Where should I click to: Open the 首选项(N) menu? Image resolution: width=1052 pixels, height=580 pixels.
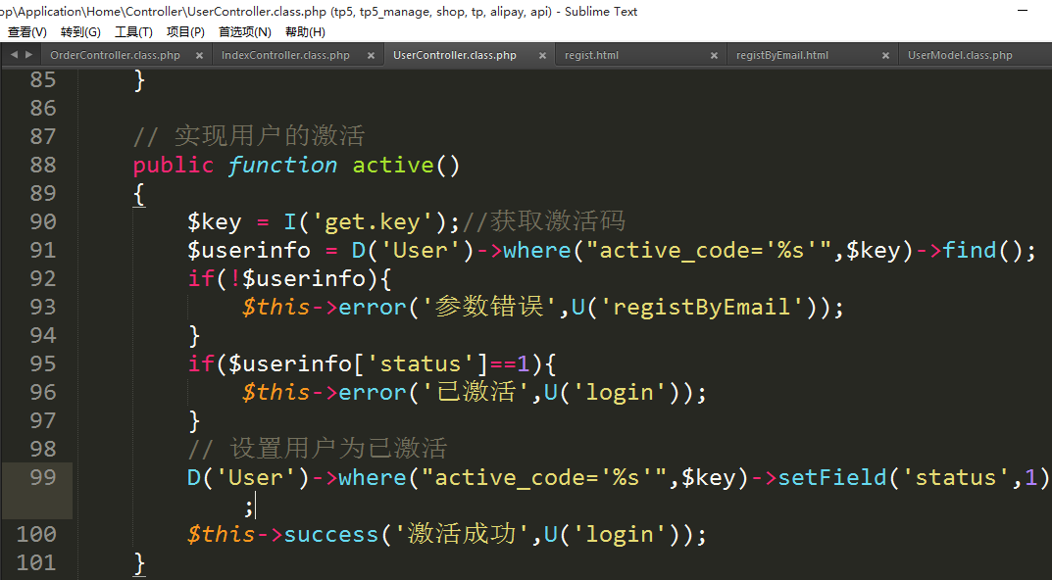point(244,32)
